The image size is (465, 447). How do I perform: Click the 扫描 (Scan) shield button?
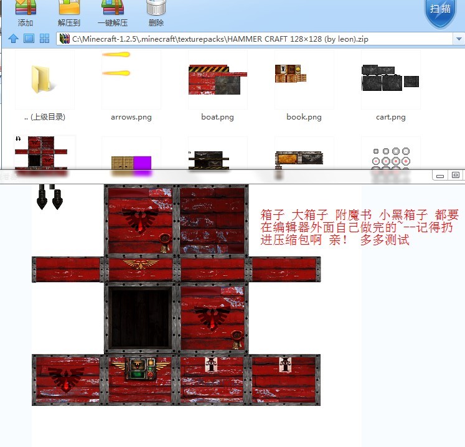pos(441,11)
